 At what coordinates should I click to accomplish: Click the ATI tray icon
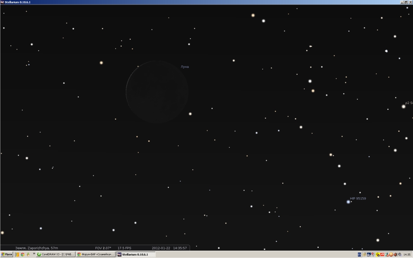(382, 254)
